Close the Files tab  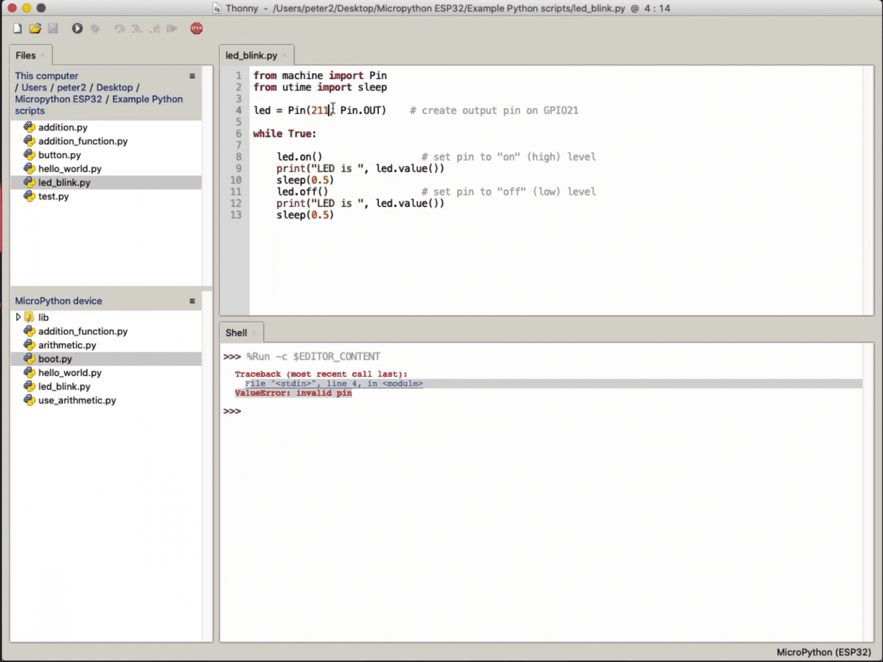click(x=43, y=55)
